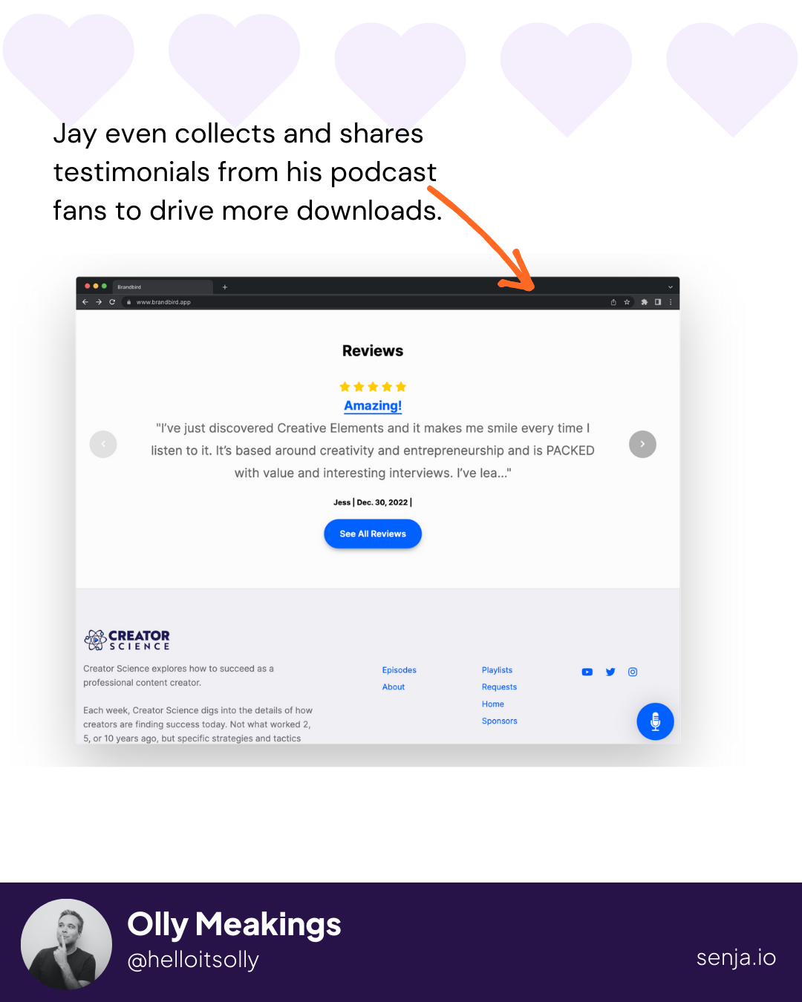
Task: Click the browser back arrow
Action: 85,302
